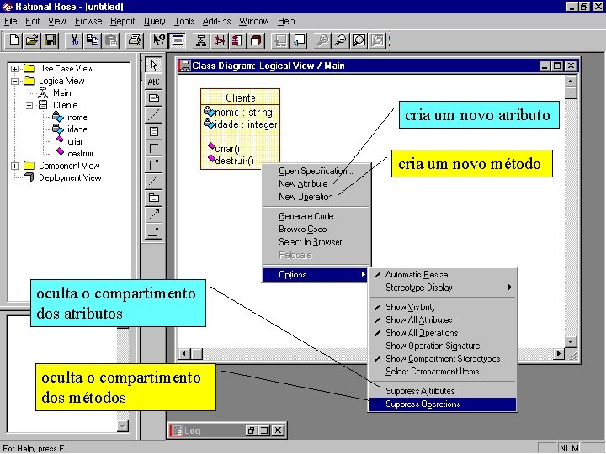Image resolution: width=606 pixels, height=454 pixels.
Task: Enable Suppress Attributes option
Action: pos(443,391)
